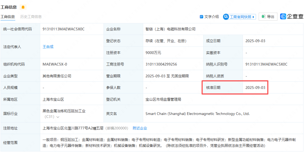
Task: Open the 历史工商信息 tab
Action: point(31,17)
